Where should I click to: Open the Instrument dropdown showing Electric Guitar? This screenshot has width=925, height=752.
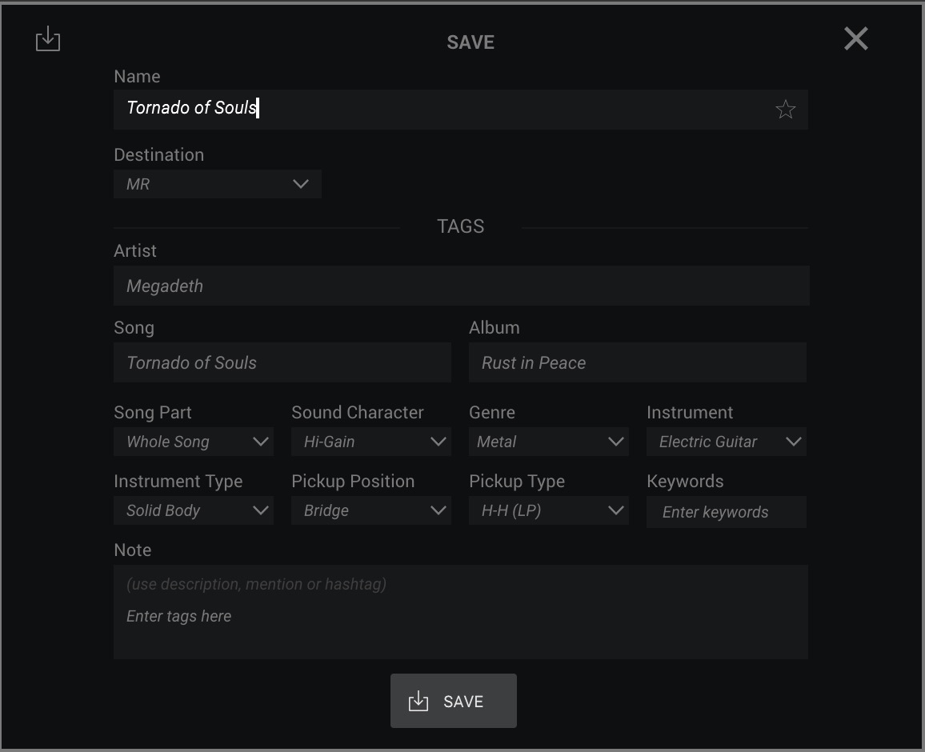tap(727, 442)
